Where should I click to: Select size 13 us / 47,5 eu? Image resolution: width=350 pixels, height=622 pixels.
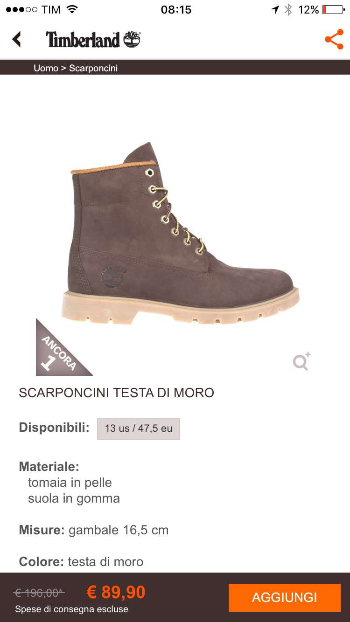pos(139,428)
